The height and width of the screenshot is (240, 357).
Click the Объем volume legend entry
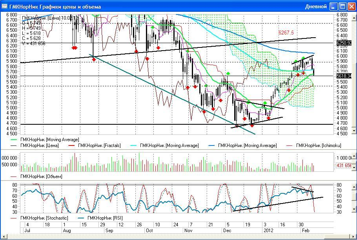click(x=38, y=176)
